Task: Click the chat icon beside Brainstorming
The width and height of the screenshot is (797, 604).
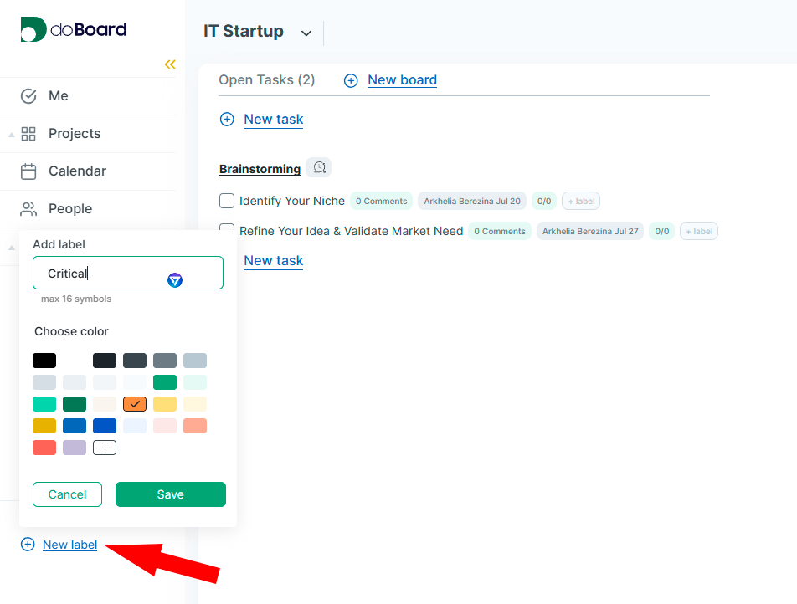Action: click(x=319, y=168)
